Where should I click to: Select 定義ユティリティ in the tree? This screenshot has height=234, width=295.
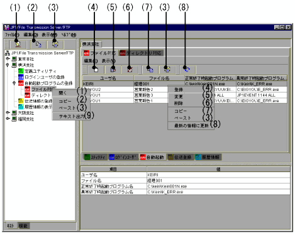pos(40,72)
